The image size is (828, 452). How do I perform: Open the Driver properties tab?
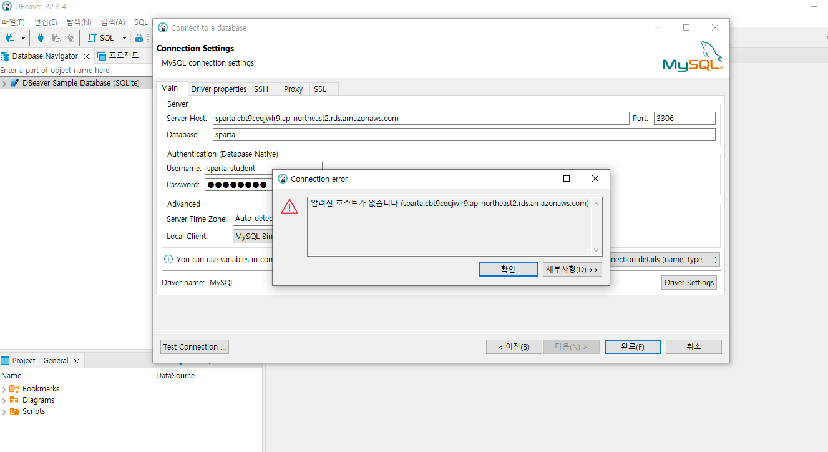(218, 89)
